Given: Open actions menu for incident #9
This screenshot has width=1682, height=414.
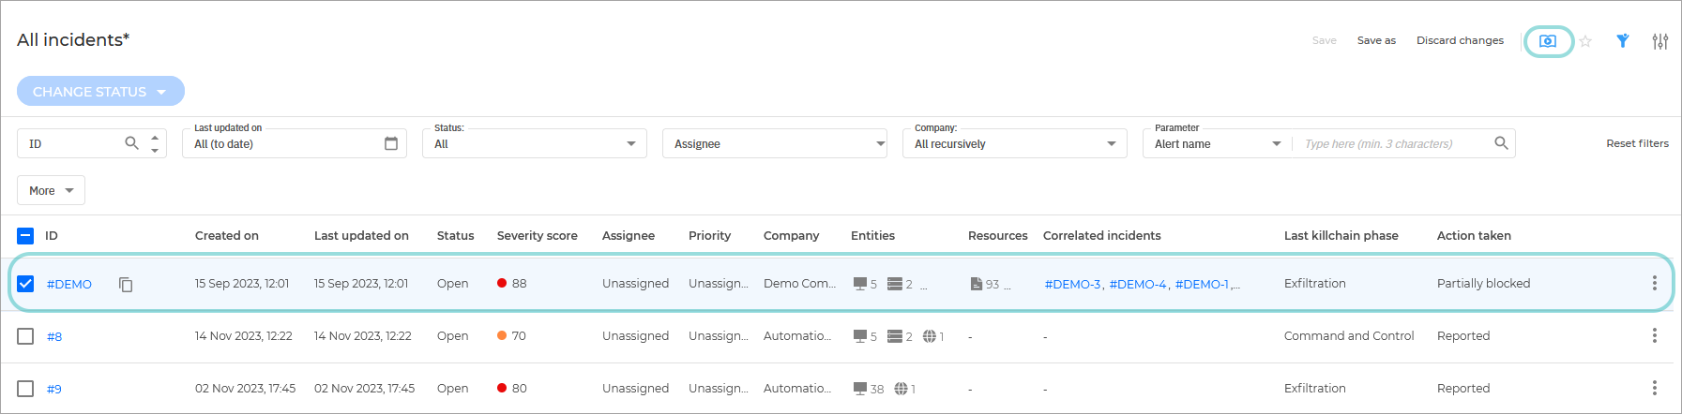Looking at the screenshot, I should pyautogui.click(x=1655, y=388).
